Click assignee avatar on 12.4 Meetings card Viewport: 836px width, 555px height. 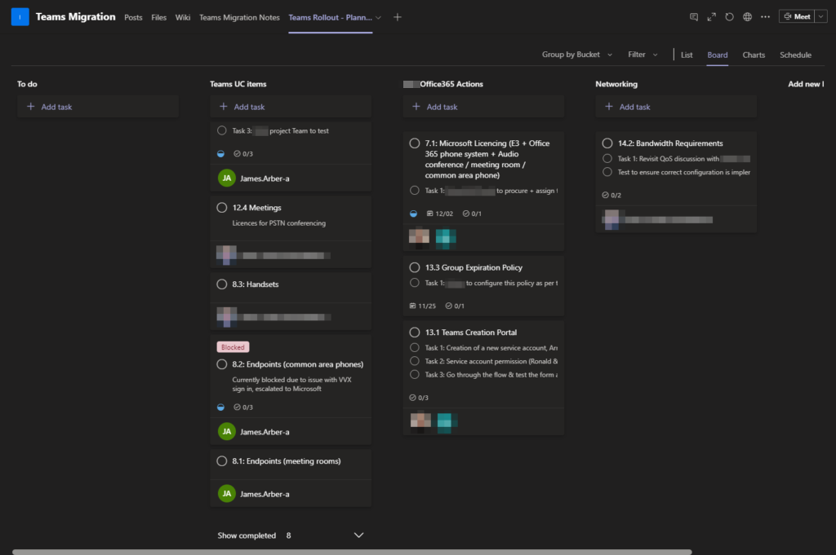[227, 255]
